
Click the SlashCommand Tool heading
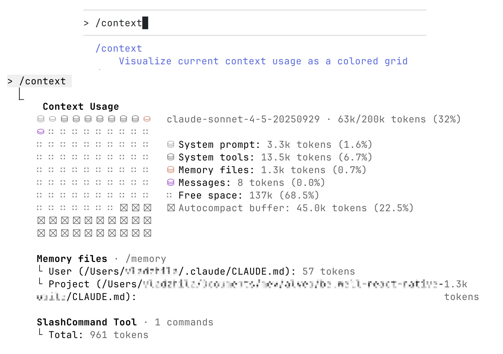(x=87, y=322)
